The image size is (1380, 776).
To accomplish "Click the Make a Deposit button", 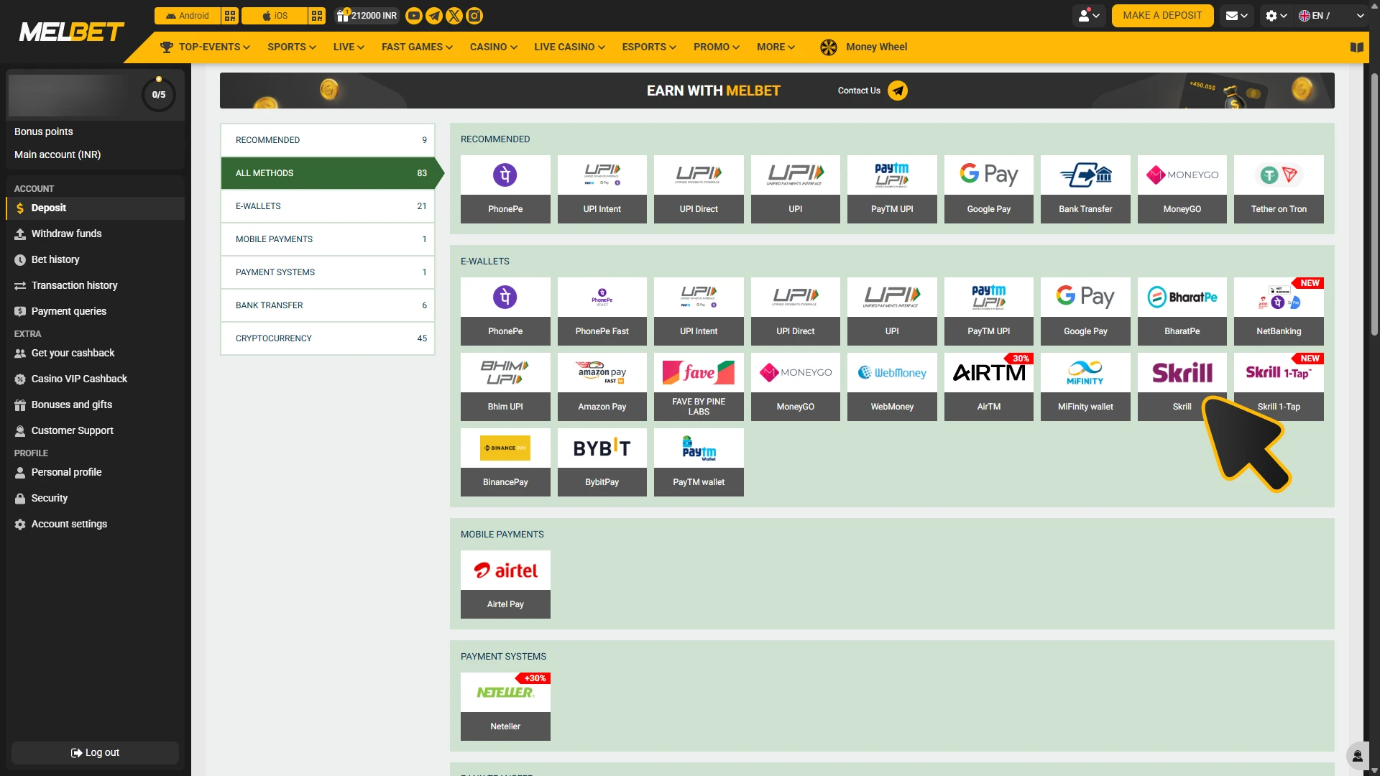I will tap(1162, 16).
